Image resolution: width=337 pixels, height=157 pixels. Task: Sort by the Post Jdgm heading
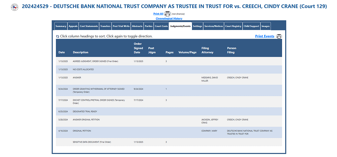[x=152, y=50]
